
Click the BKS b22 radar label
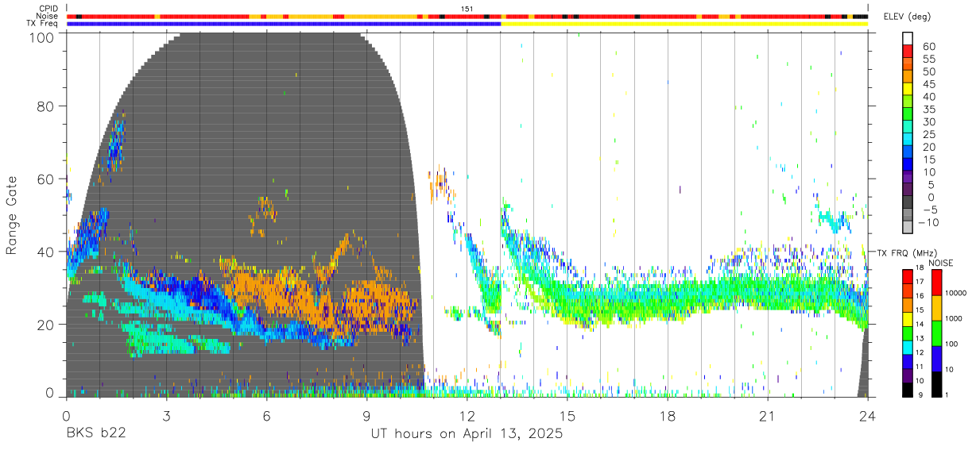tap(96, 434)
